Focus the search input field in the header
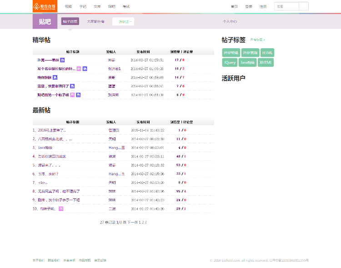 (x=286, y=6)
